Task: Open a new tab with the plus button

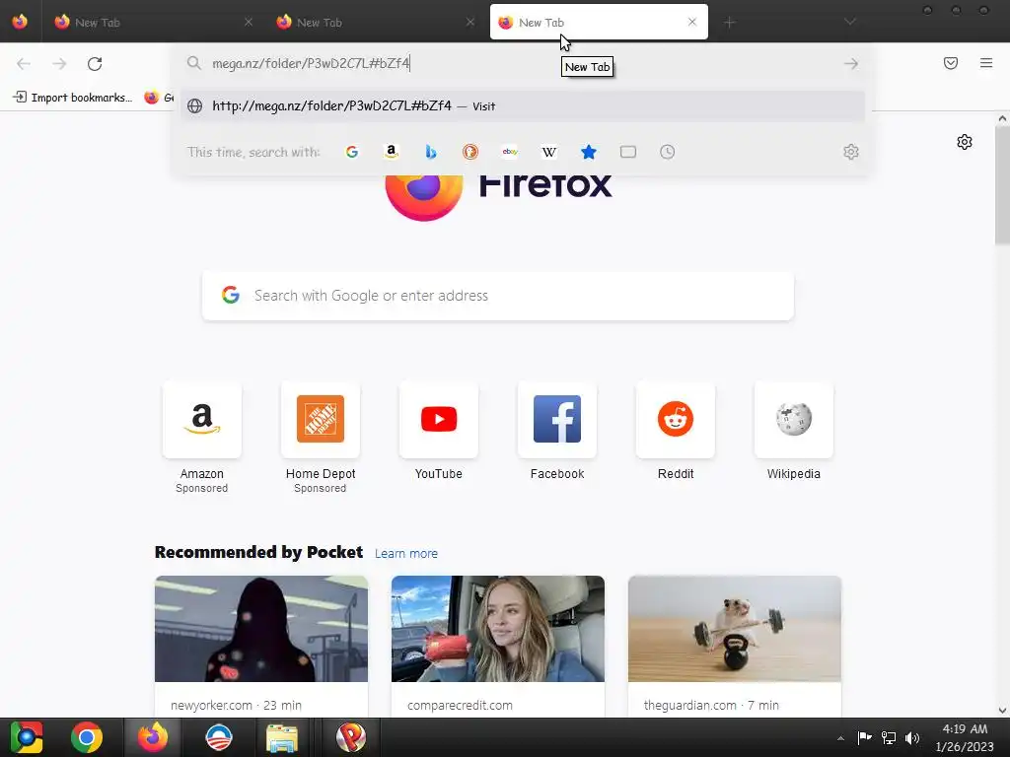Action: pos(729,23)
